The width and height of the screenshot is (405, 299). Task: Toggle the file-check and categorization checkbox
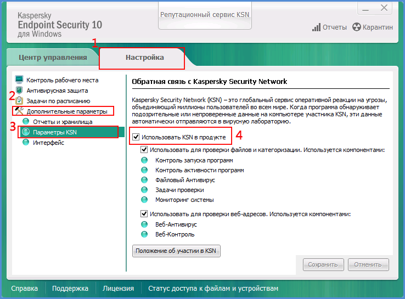[144, 149]
